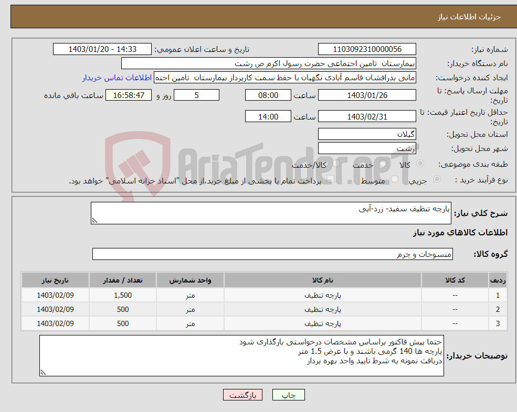Select the کالا radio button
The image size is (517, 412).
[x=420, y=164]
